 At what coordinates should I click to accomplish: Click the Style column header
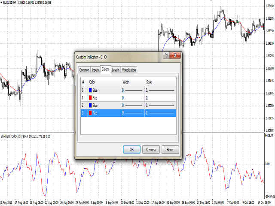[160, 82]
